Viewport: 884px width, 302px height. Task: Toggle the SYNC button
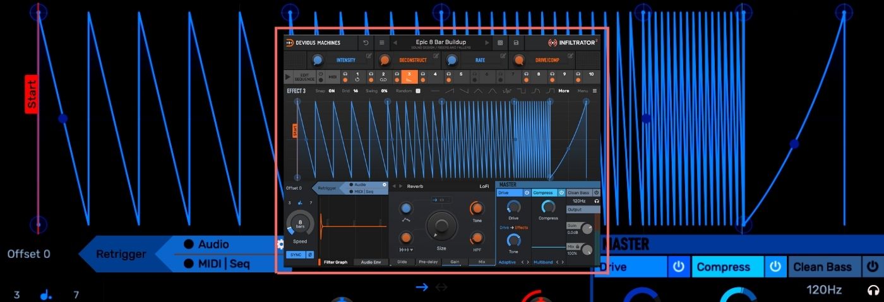point(296,255)
